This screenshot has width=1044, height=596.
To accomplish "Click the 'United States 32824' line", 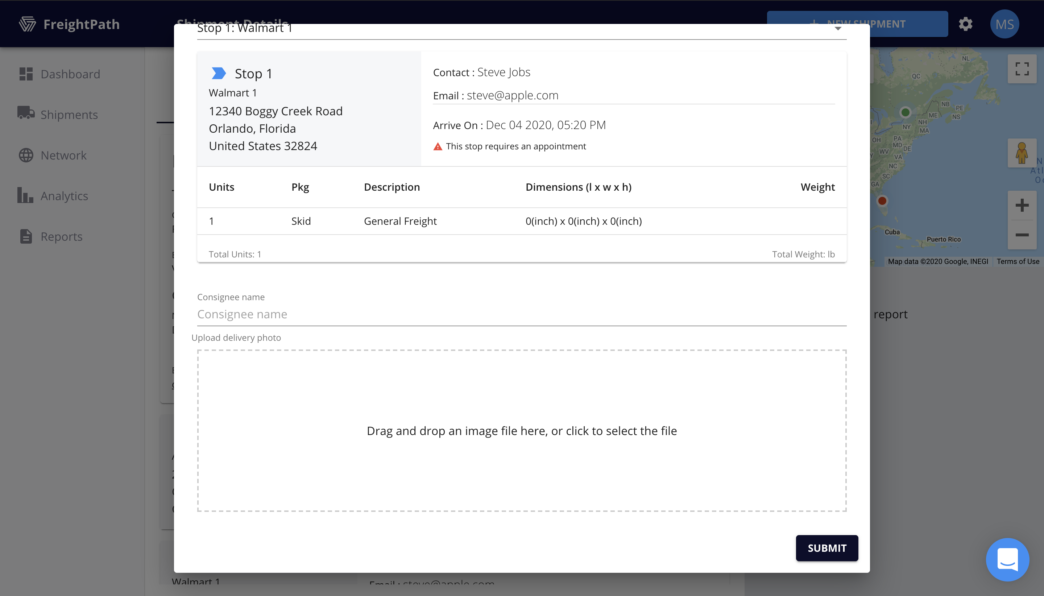I will [263, 146].
